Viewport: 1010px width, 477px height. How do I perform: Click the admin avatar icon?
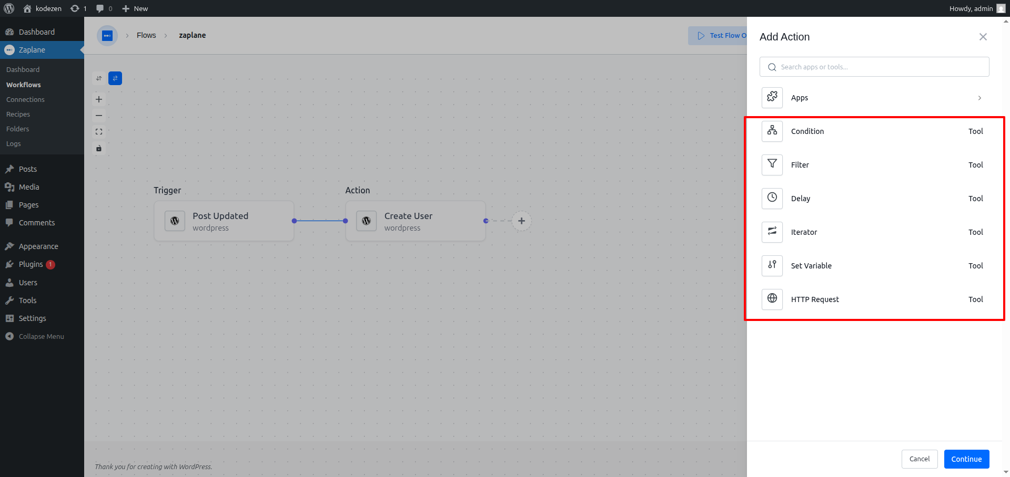point(1001,8)
